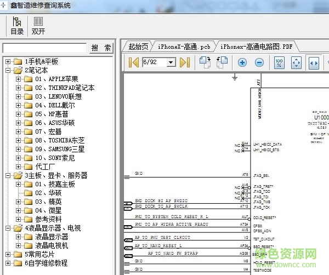Viewport: 329px width, 275px height.
Task: Set zoom to 100% actual size
Action: pos(279,62)
